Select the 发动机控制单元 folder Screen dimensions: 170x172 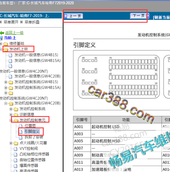click(32, 120)
